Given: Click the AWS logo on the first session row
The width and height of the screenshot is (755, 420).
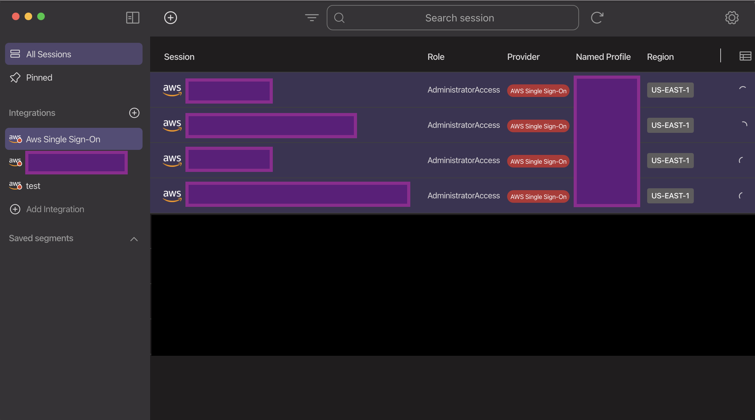Looking at the screenshot, I should coord(172,90).
